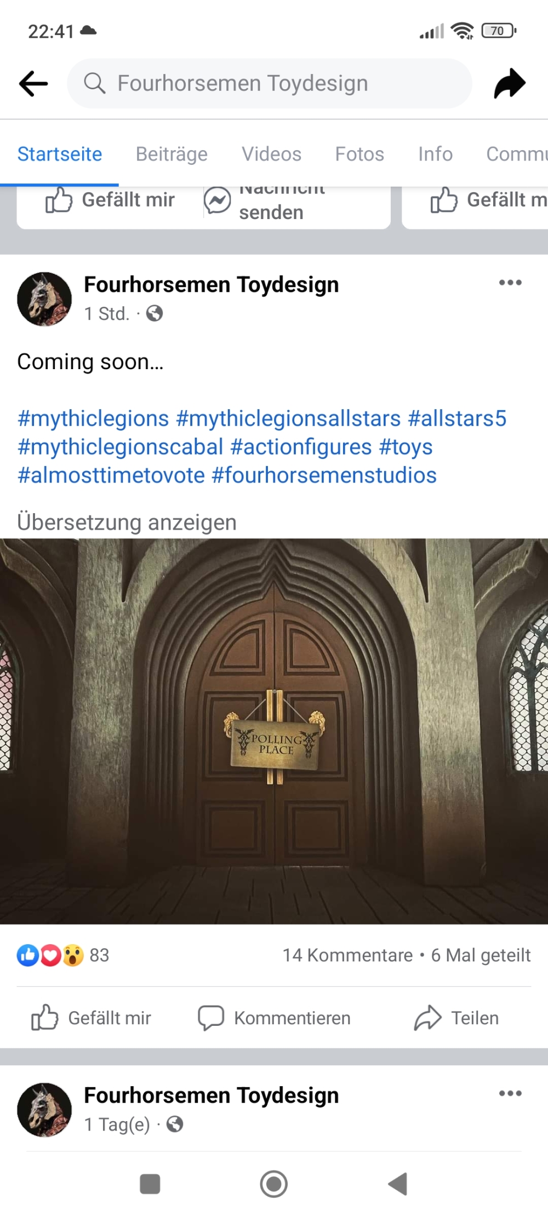
Task: Tap the Messenger Nachricht senden icon
Action: tap(217, 200)
